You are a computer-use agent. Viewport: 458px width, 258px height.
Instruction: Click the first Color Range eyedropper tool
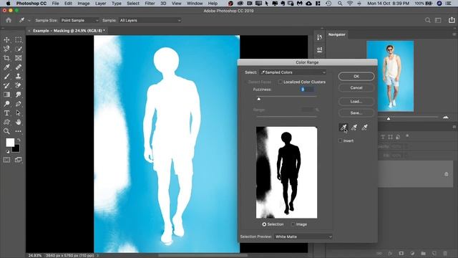pos(343,128)
